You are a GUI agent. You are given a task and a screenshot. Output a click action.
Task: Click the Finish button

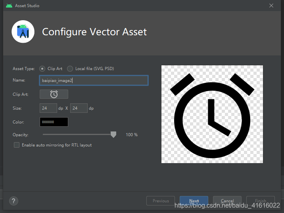tap(261, 201)
